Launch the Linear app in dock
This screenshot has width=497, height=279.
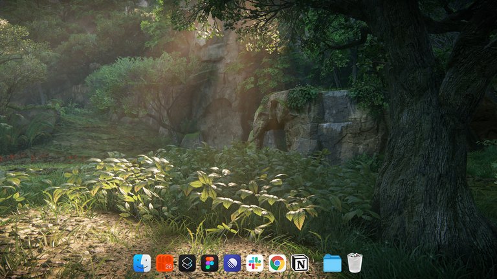[x=232, y=263]
